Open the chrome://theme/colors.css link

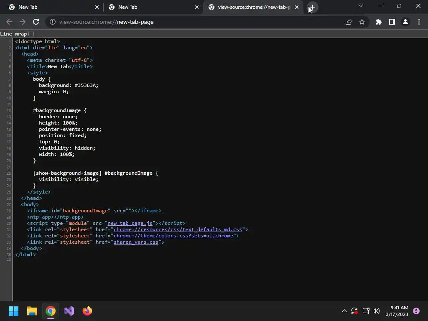pyautogui.click(x=173, y=236)
